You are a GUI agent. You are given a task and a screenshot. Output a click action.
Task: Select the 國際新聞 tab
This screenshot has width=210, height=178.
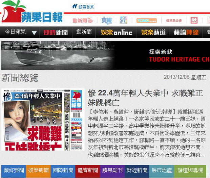[x=63, y=171]
